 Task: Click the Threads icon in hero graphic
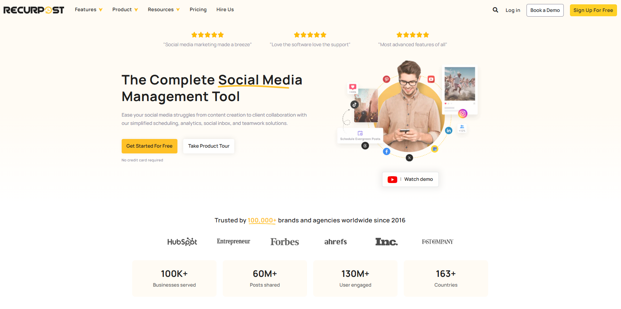pos(365,146)
